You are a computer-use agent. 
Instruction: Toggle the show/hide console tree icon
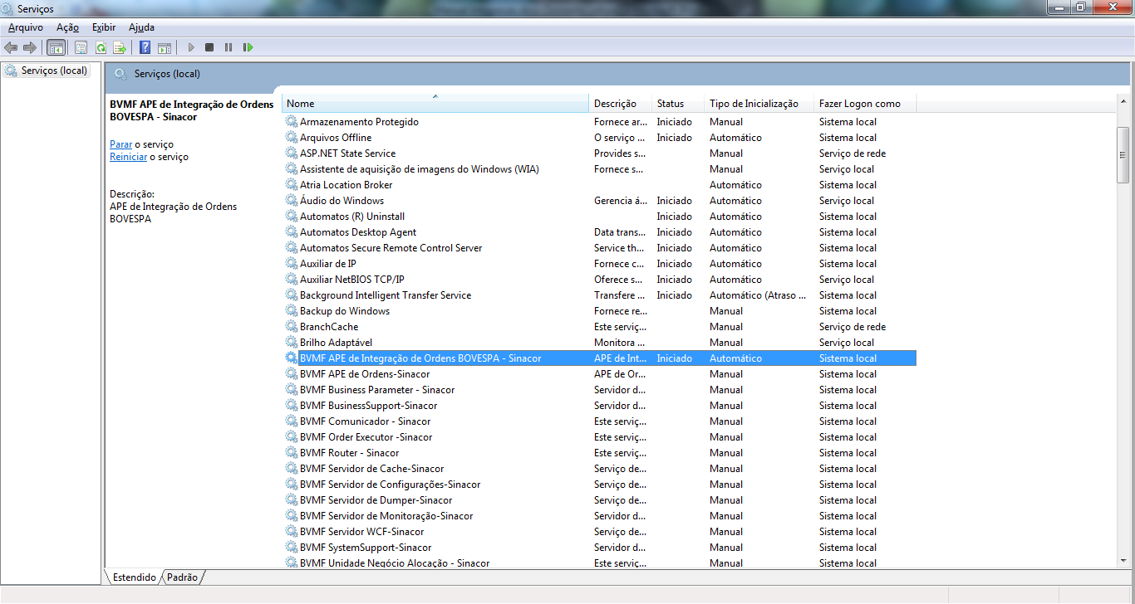click(x=56, y=47)
